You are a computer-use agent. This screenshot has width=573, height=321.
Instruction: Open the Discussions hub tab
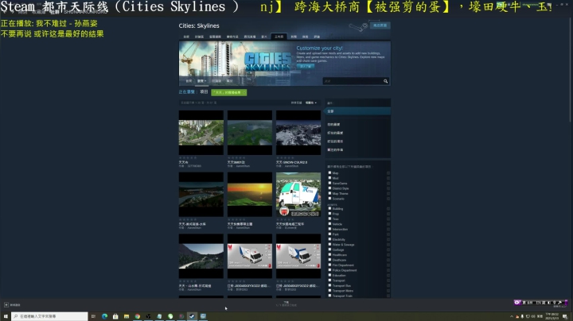(199, 37)
